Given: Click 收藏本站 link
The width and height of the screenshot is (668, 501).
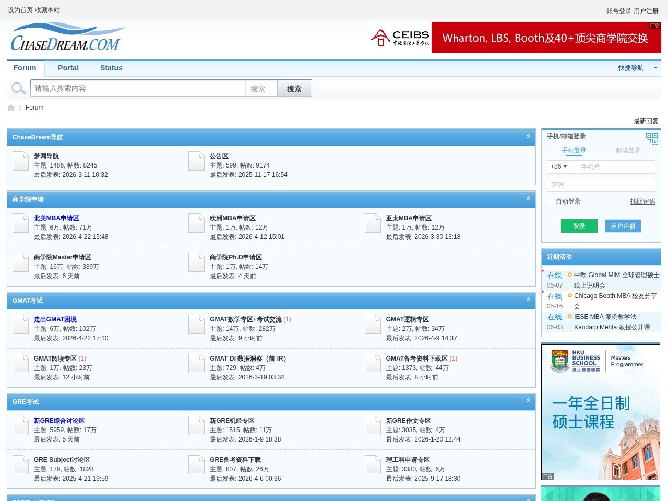Looking at the screenshot, I should tap(47, 10).
